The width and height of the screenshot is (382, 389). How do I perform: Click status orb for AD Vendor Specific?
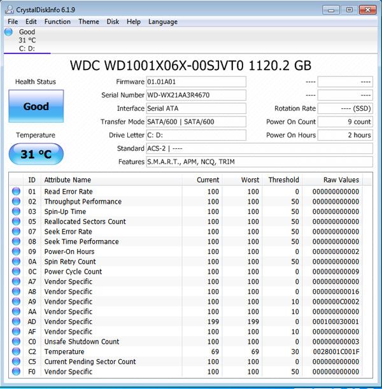tap(16, 322)
